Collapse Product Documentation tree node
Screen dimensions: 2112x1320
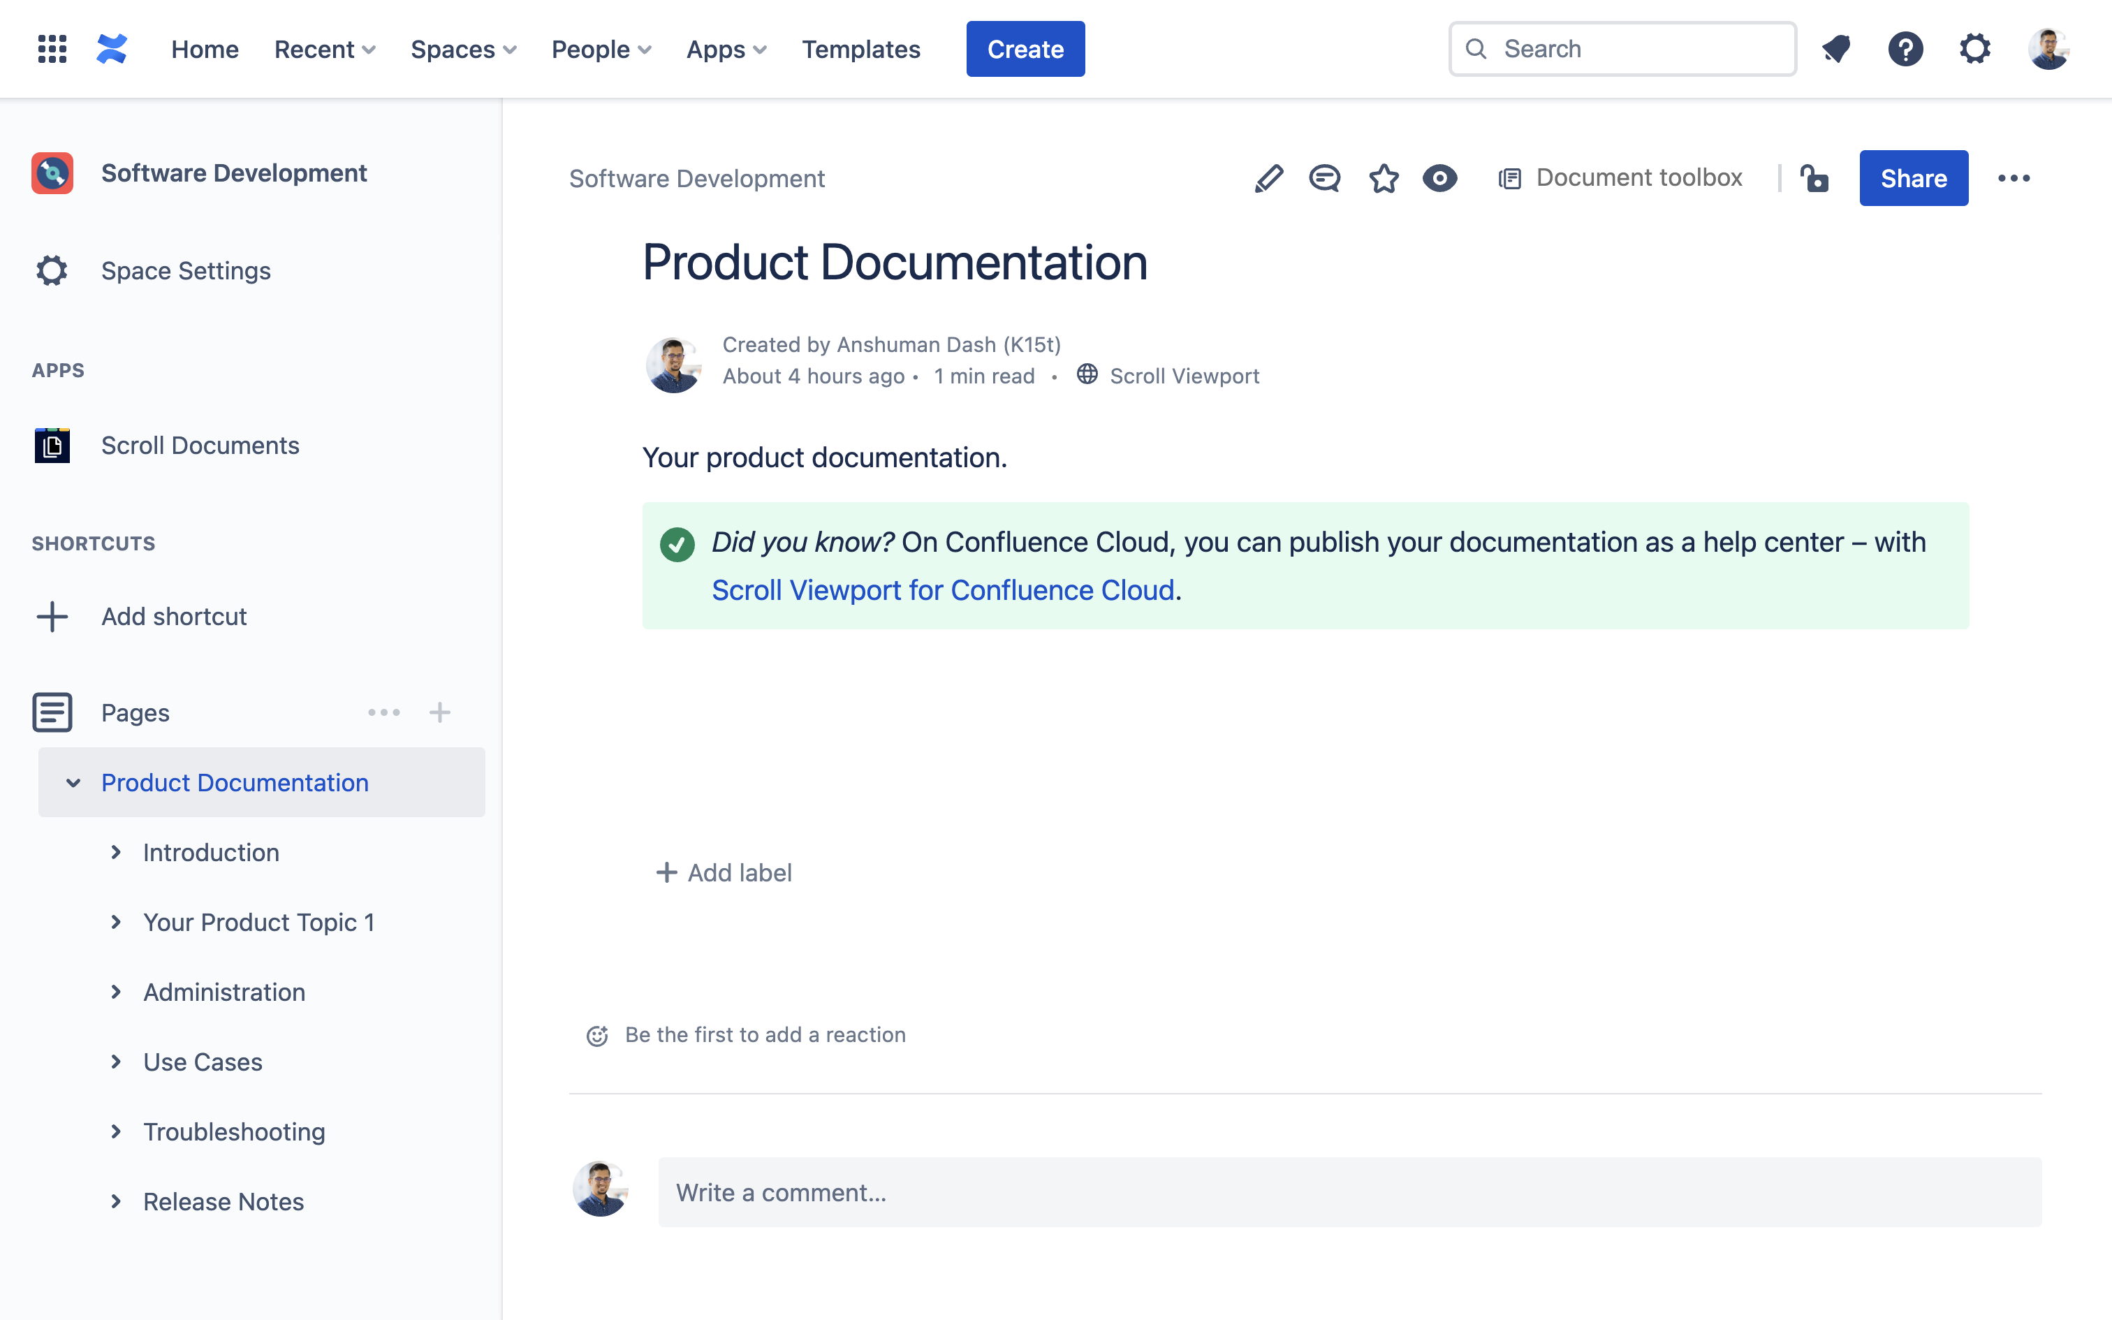coord(73,782)
